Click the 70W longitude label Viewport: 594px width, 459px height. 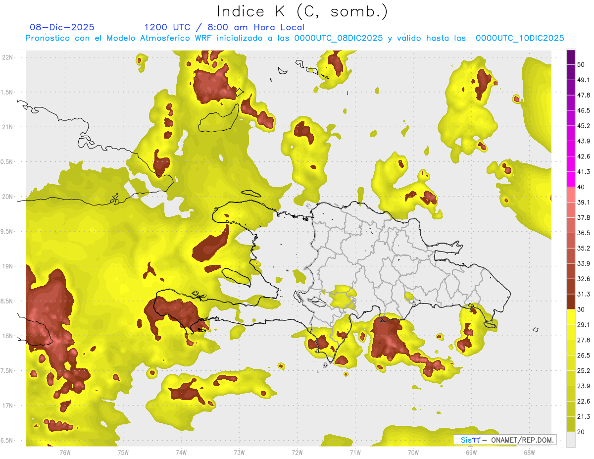click(x=413, y=453)
